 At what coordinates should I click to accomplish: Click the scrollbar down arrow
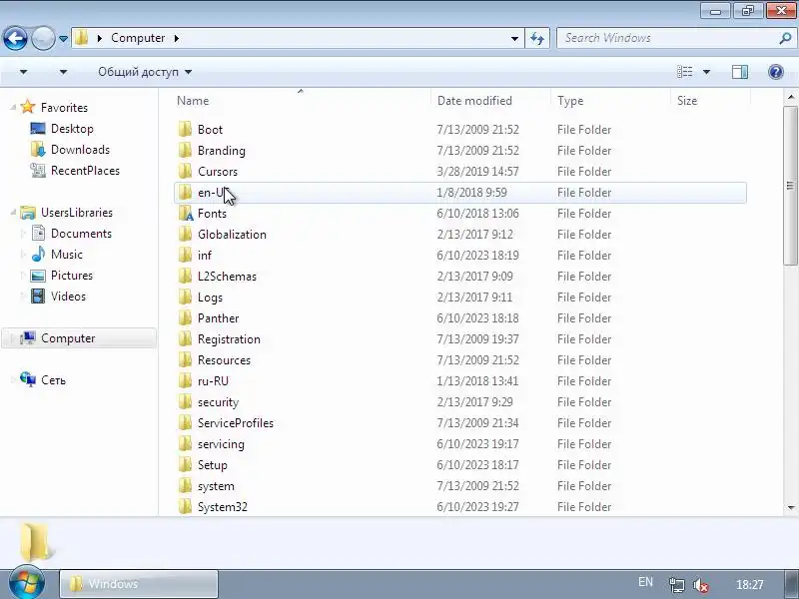(x=791, y=507)
